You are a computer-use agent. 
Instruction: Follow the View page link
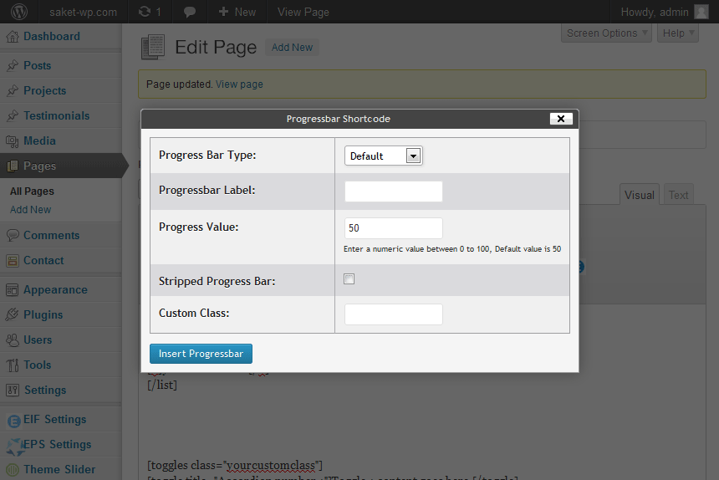(239, 84)
